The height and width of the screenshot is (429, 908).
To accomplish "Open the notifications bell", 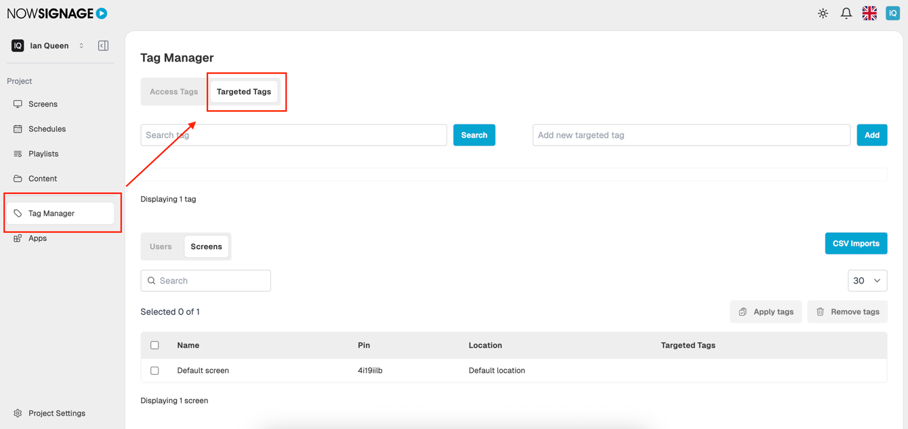I will (x=846, y=14).
